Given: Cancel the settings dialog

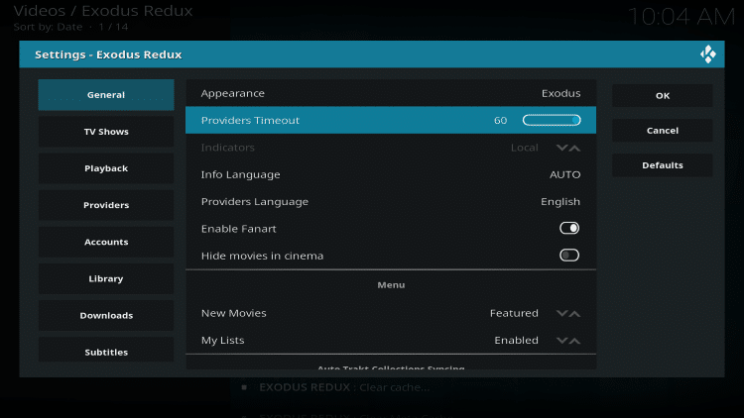Looking at the screenshot, I should [662, 131].
